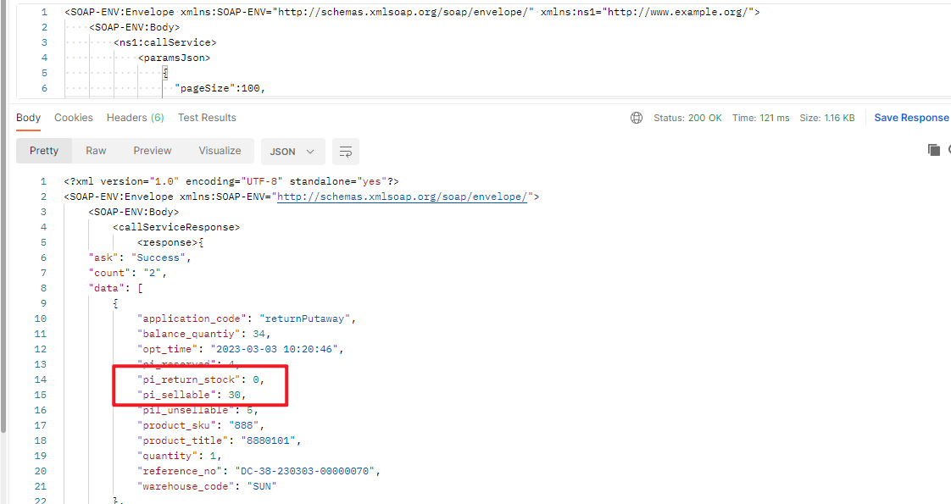The image size is (951, 504).
Task: Click the <callServiceResponse> tag in response
Action: (x=176, y=227)
